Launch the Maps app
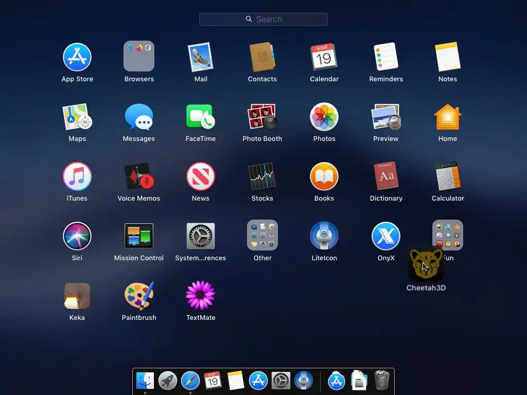527x395 pixels. (77, 117)
